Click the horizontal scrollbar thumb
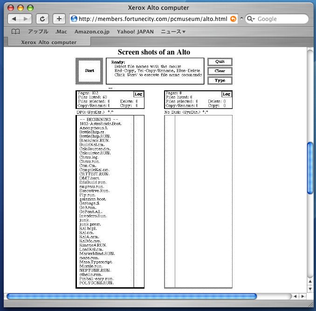 point(132,296)
